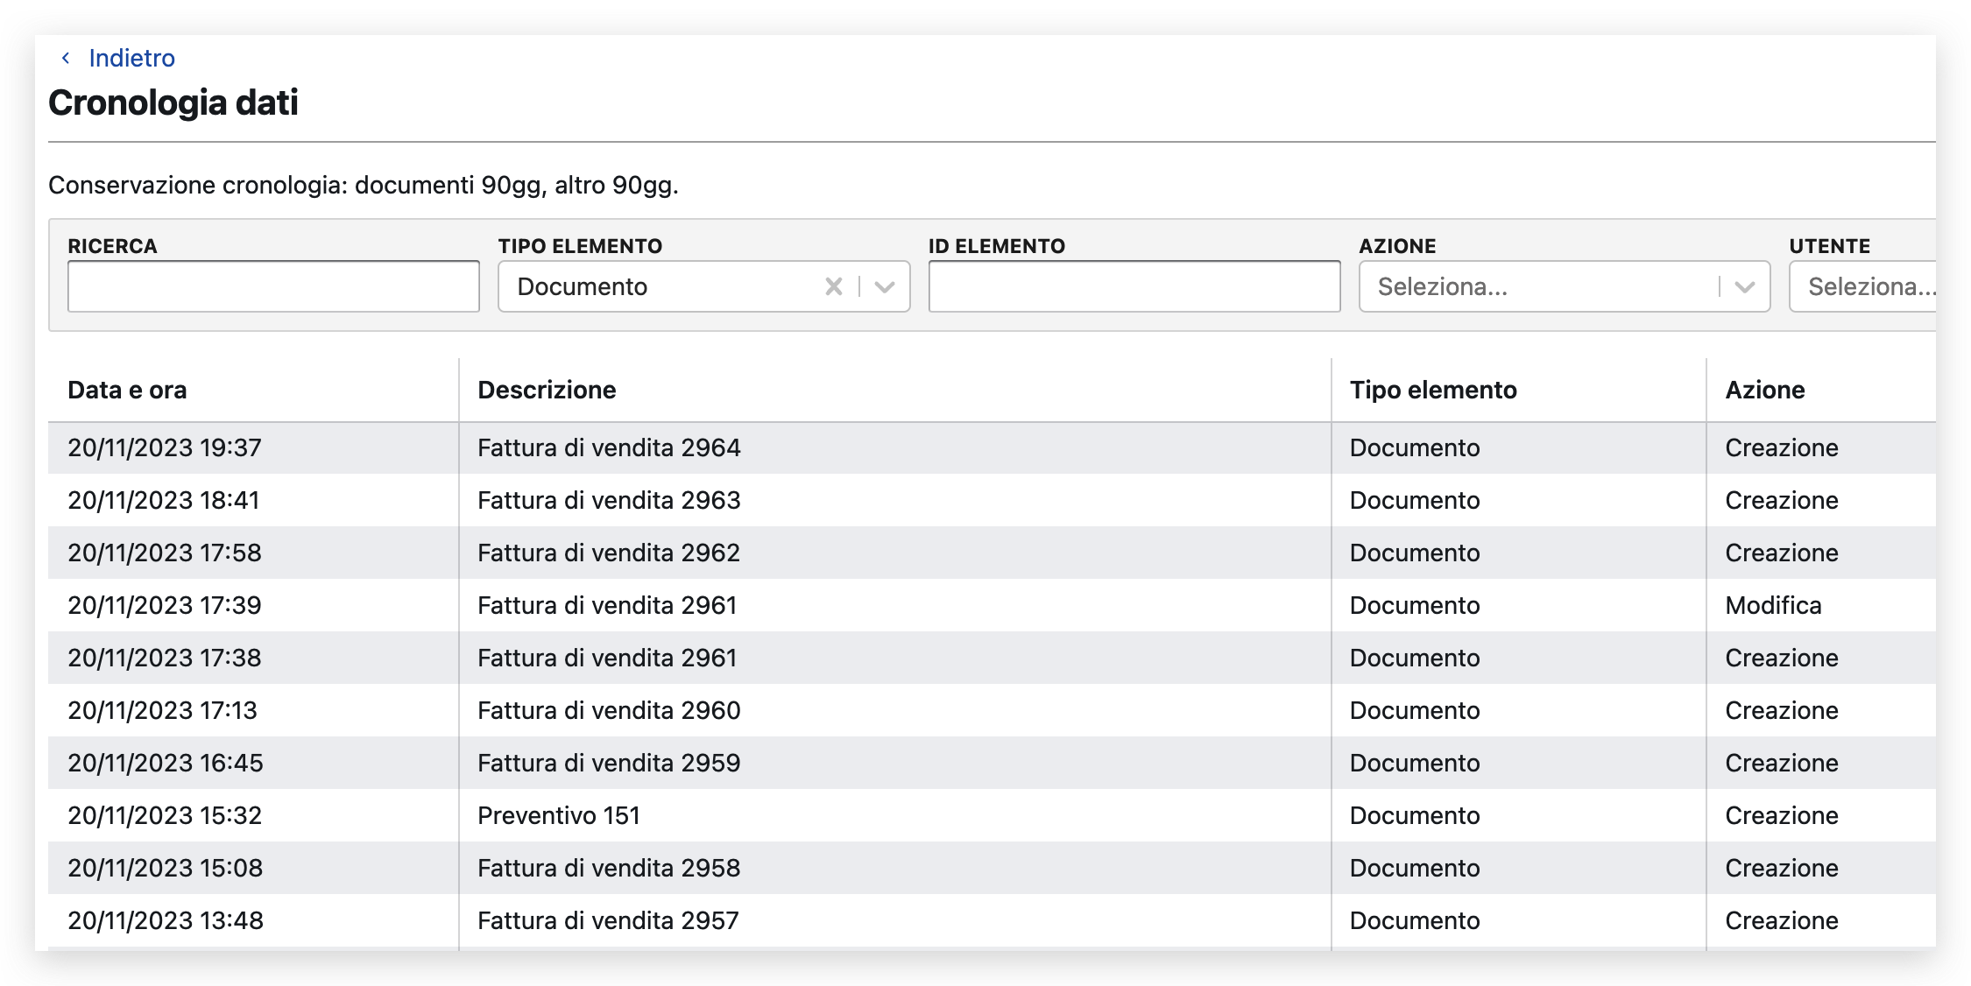
Task: Open the Preventivo 151 entry
Action: pyautogui.click(x=558, y=815)
